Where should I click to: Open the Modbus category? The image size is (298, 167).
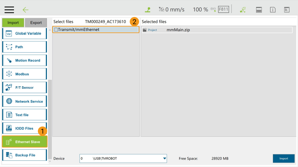[25, 74]
